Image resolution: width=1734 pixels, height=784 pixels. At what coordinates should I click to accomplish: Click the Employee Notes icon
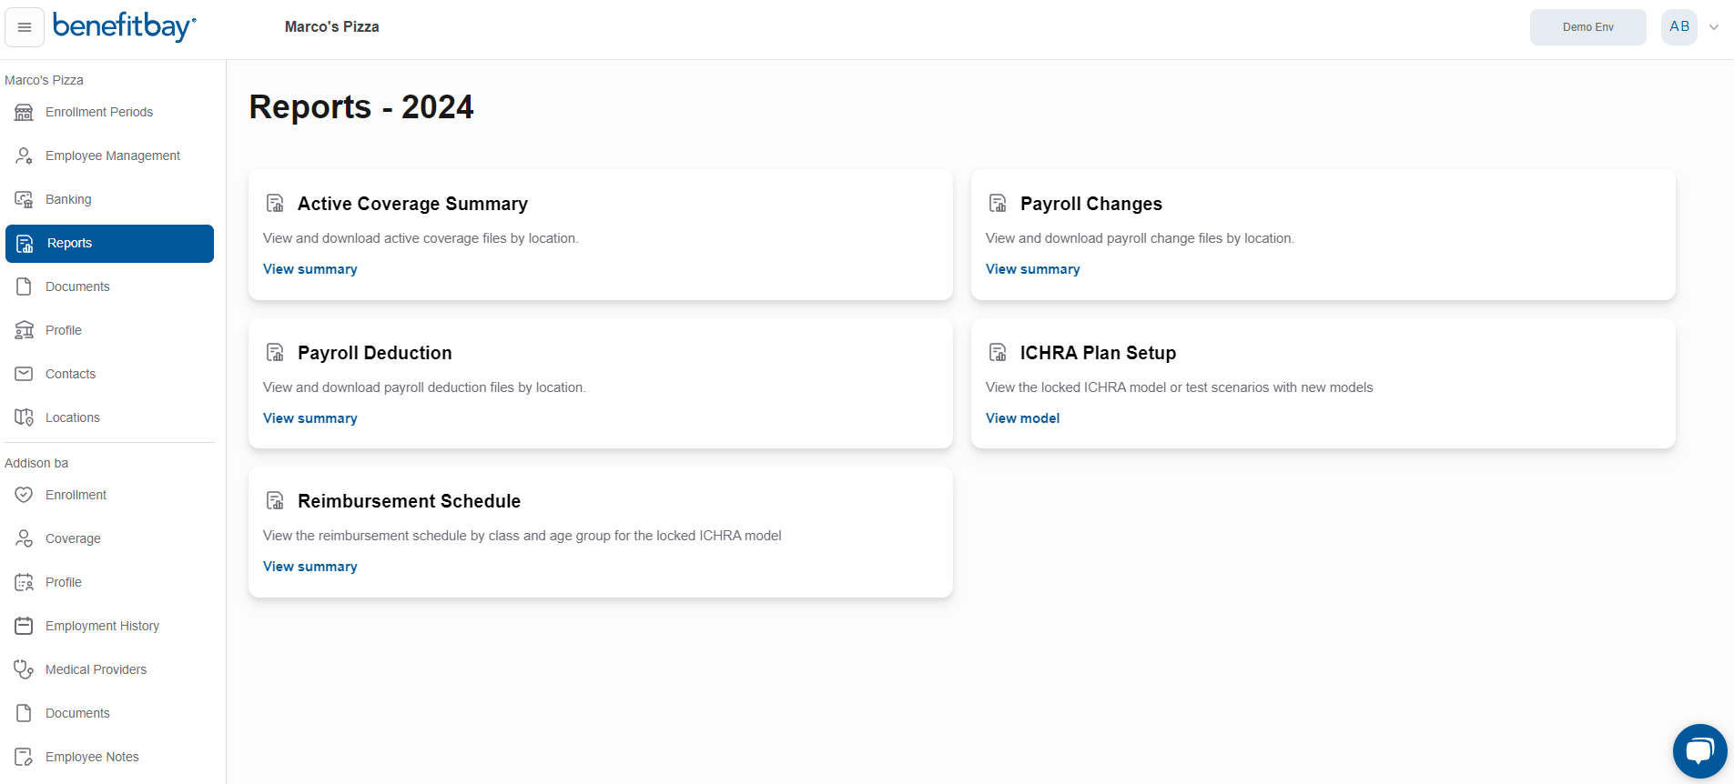point(24,757)
